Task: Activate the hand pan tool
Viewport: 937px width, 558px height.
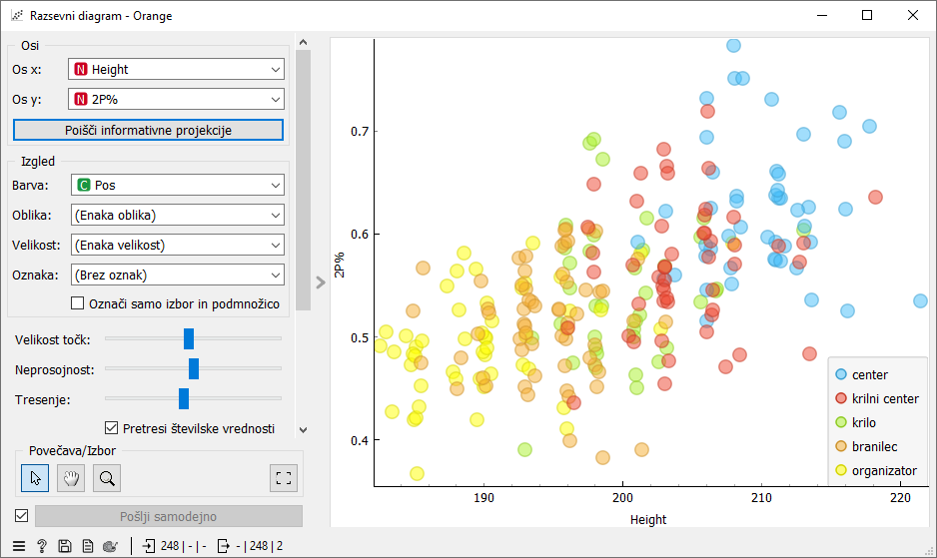Action: 71,478
